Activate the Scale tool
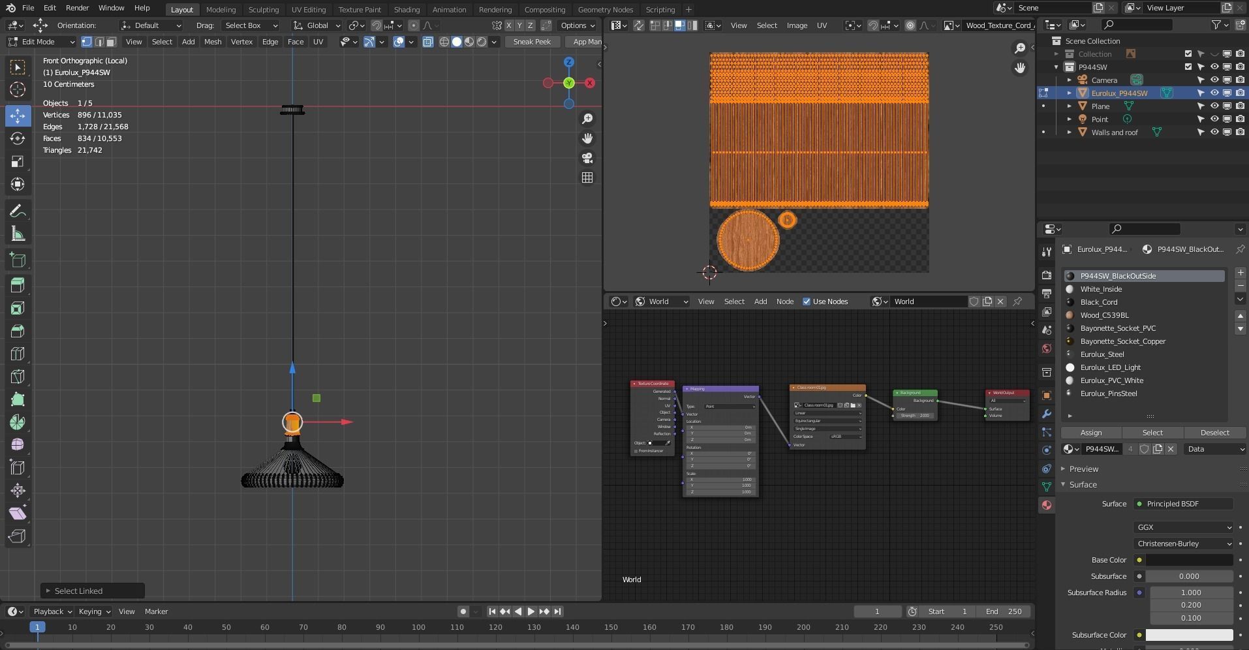1249x650 pixels. pos(18,161)
